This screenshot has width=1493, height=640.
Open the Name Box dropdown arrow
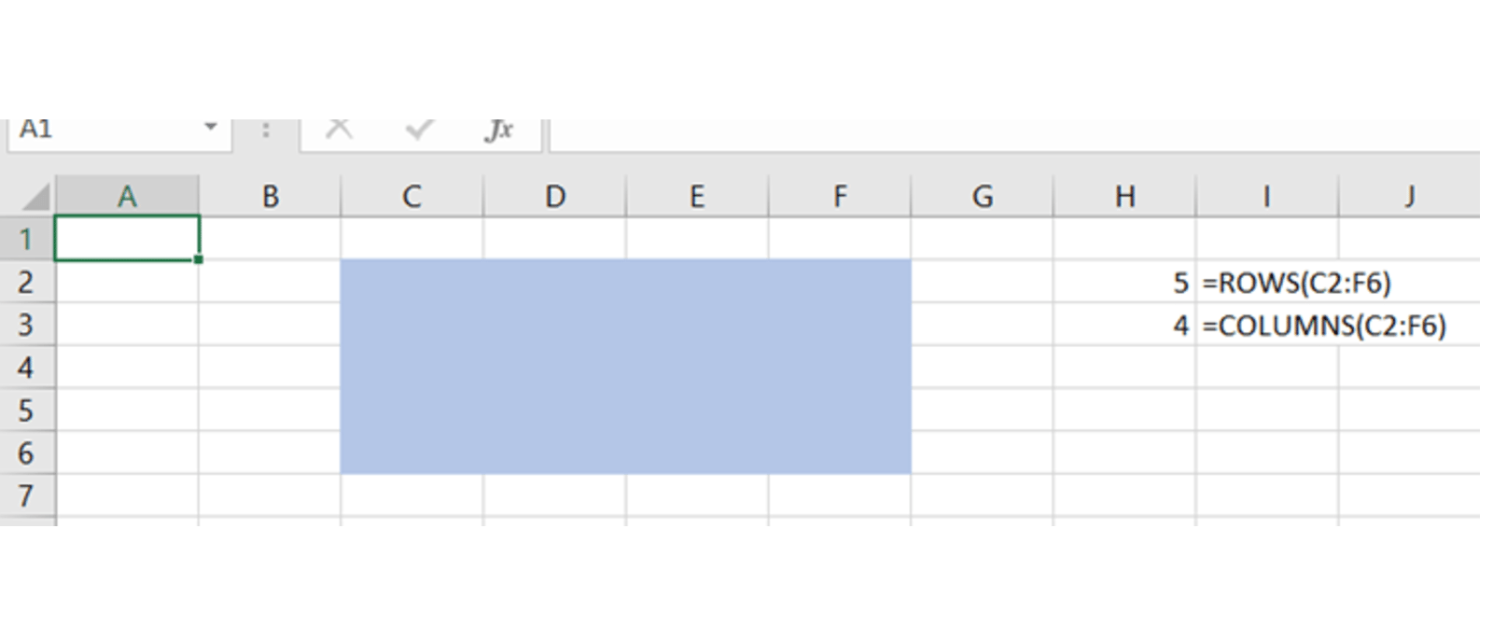coord(211,128)
